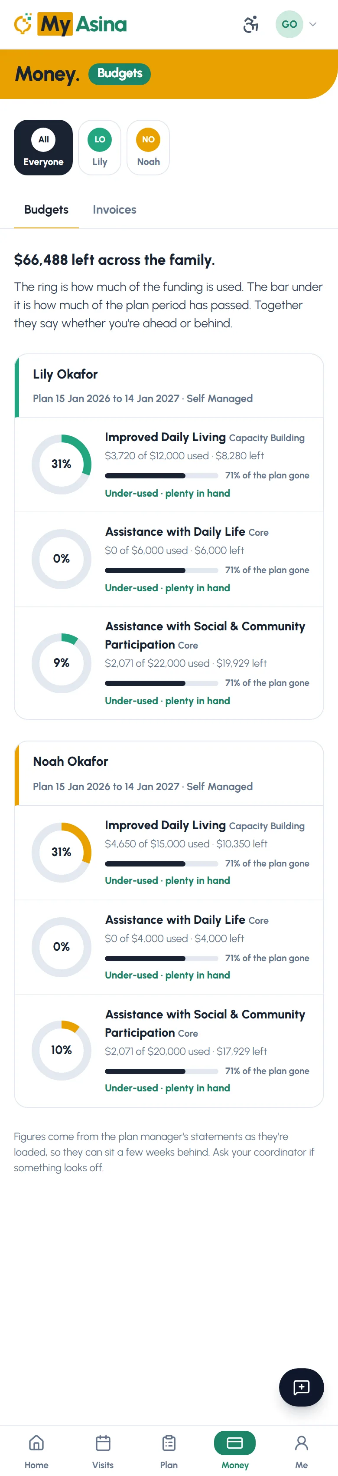Viewport: 338px width, 1476px height.
Task: Filter budgets to Noah
Action: click(148, 147)
